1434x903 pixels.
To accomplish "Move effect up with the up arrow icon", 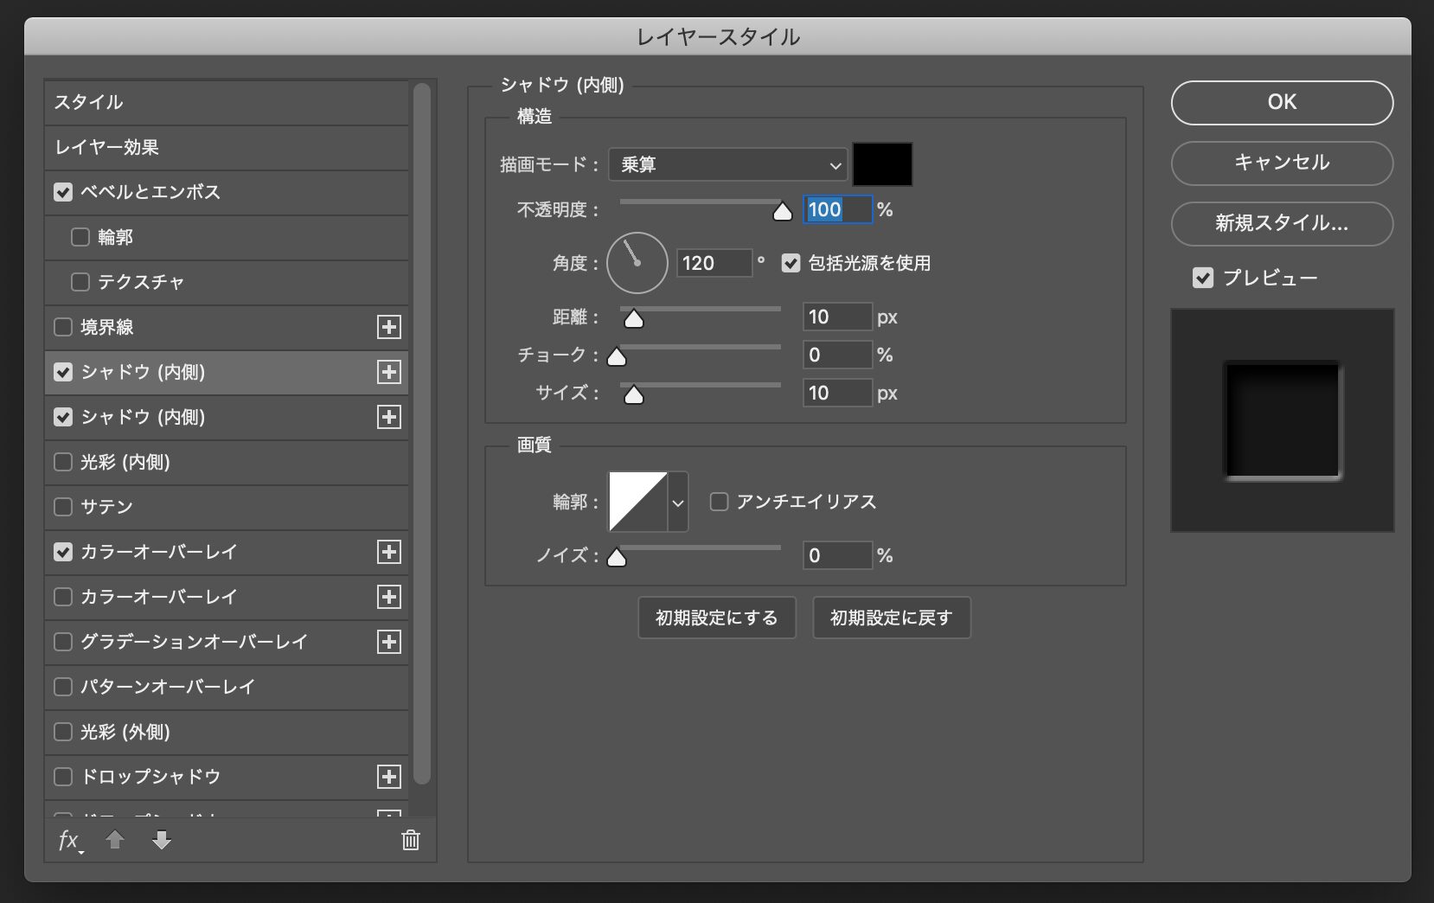I will [115, 840].
